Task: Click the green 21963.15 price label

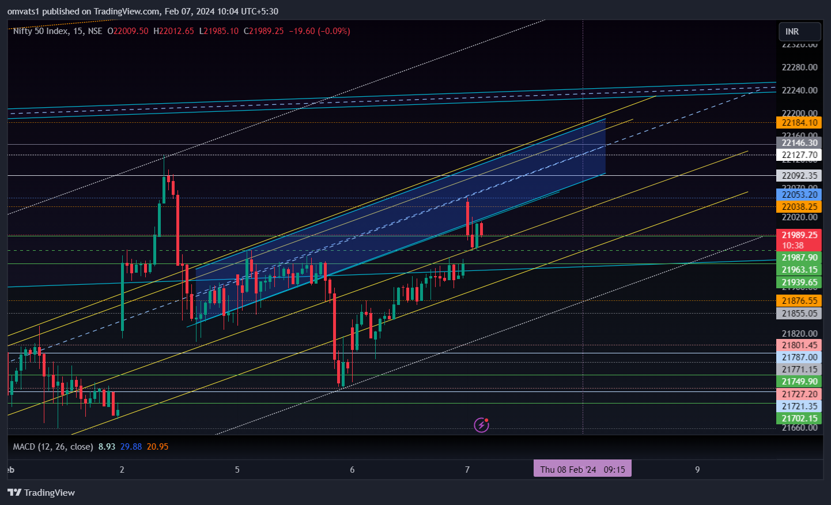Action: [x=799, y=270]
